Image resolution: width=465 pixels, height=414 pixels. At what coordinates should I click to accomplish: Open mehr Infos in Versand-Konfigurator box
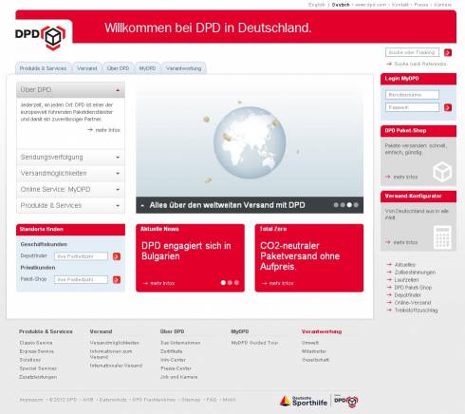tap(401, 242)
